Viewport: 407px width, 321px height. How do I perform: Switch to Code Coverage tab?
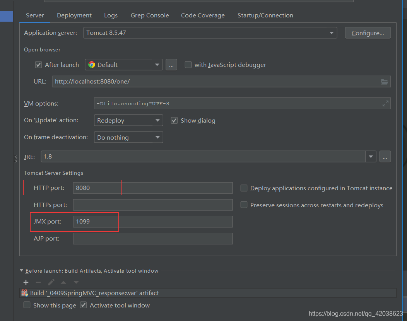pos(203,15)
